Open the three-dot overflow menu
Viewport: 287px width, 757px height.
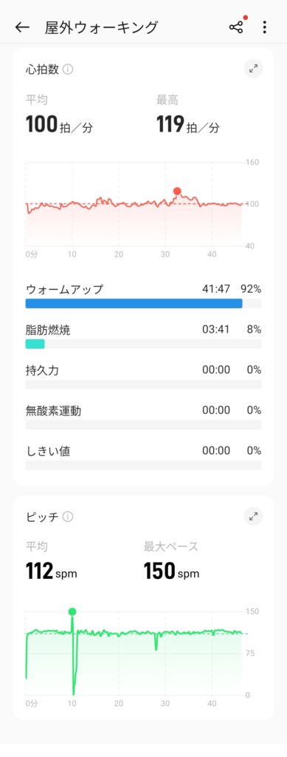click(264, 27)
